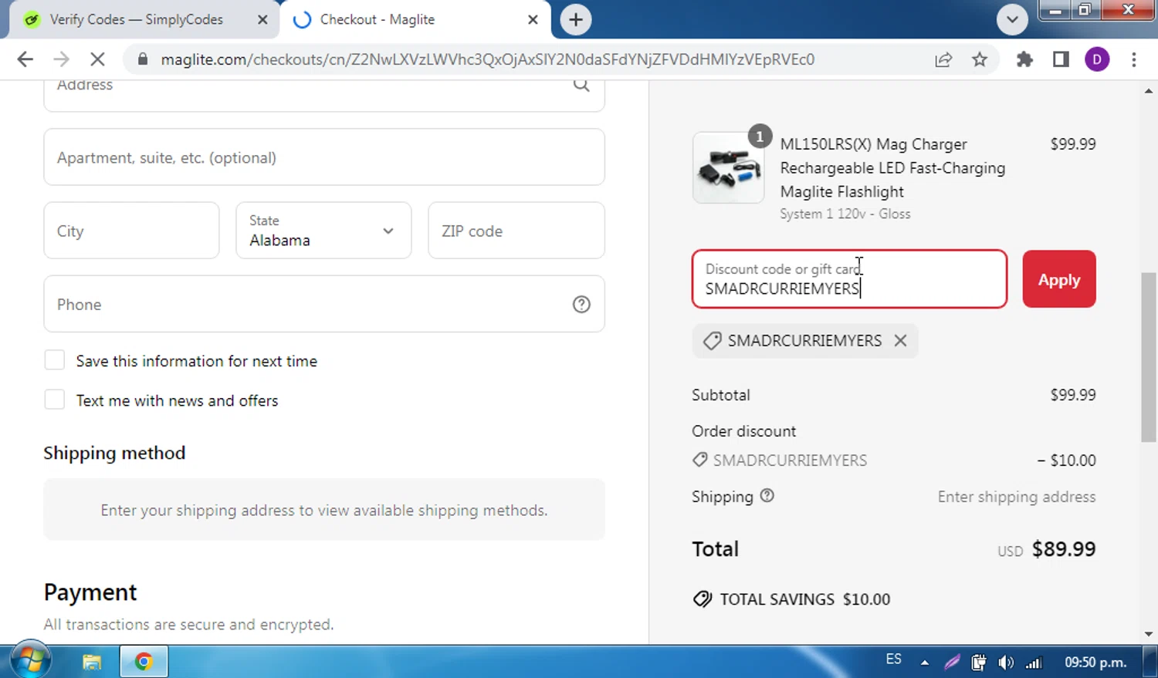The height and width of the screenshot is (678, 1158).
Task: Open the Windows Start button
Action: click(x=31, y=661)
